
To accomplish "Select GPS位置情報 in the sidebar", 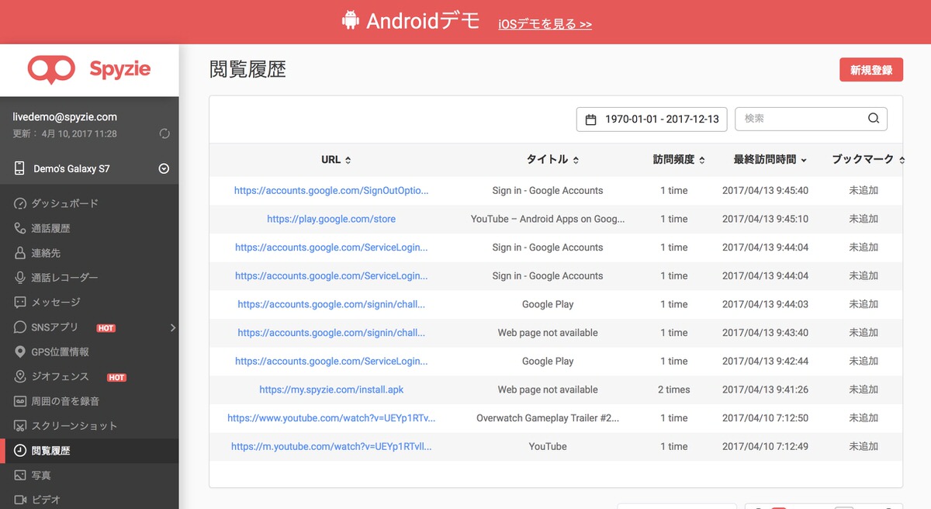I will (60, 351).
